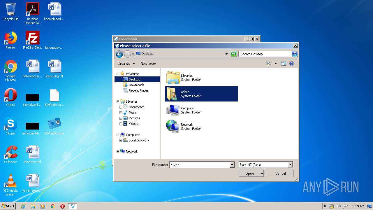Image resolution: width=373 pixels, height=210 pixels.
Task: Click the Open button
Action: (x=249, y=174)
